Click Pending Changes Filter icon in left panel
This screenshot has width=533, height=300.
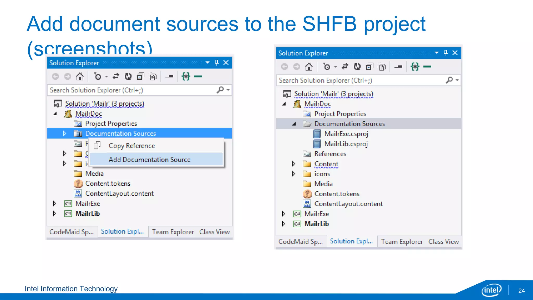98,76
